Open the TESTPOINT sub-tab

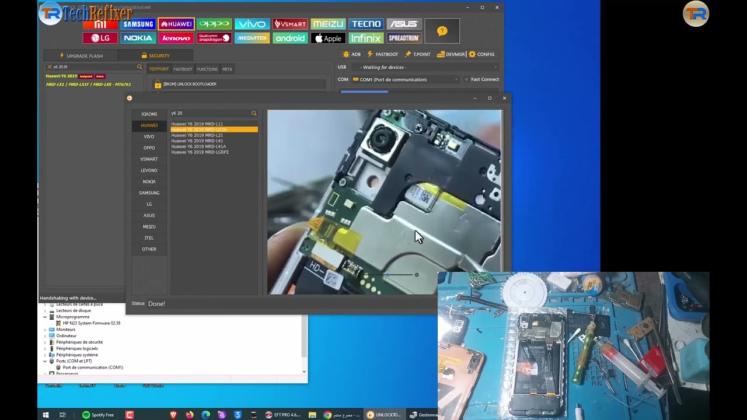[159, 69]
